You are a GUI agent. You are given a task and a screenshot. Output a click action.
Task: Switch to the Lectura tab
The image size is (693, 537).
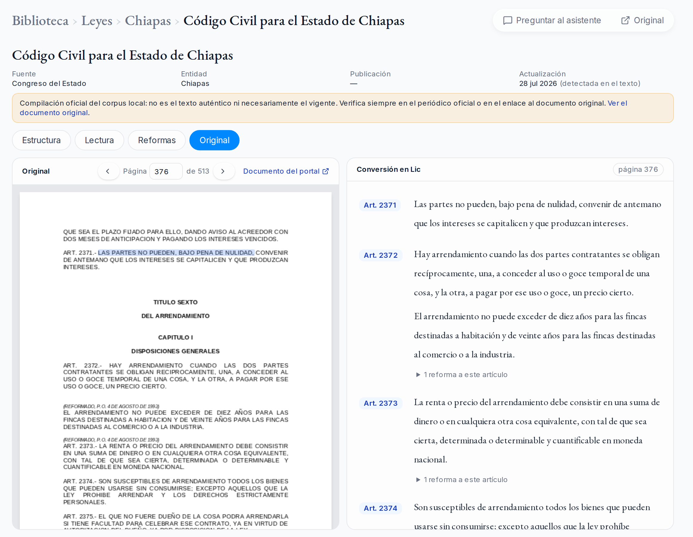tap(99, 140)
